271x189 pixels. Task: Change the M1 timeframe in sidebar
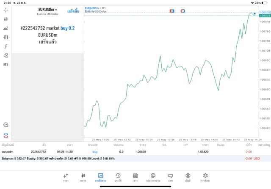point(6,65)
